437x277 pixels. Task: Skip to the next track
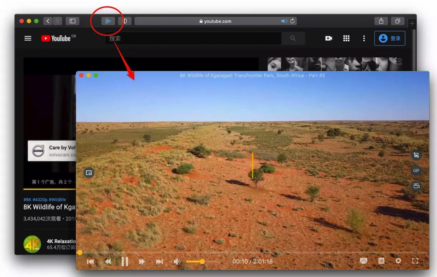click(x=159, y=261)
